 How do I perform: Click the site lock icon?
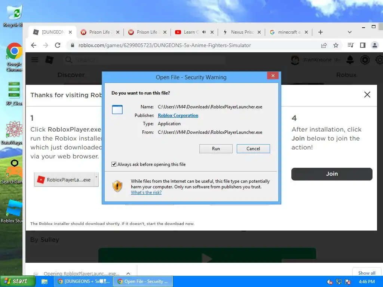click(x=72, y=45)
